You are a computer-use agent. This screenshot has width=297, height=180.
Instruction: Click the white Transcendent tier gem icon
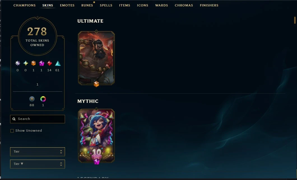[x=18, y=63]
